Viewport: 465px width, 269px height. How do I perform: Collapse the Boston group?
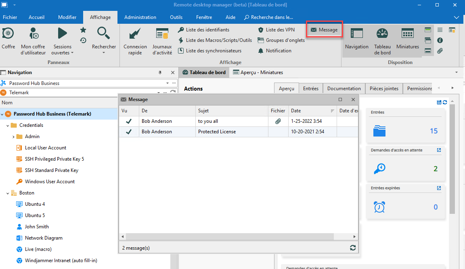pos(8,193)
